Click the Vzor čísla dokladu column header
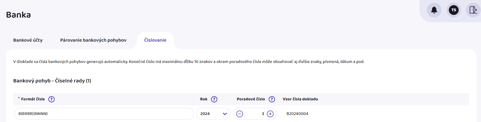Viewport: 481px width, 122px height. pos(300,99)
